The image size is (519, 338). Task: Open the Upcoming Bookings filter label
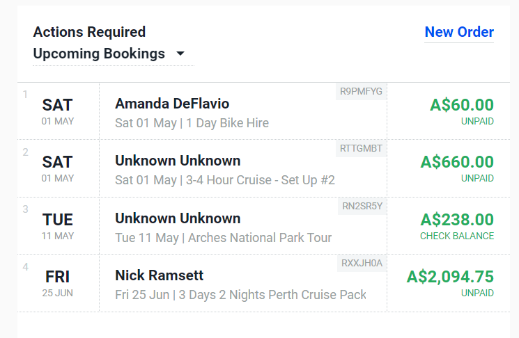99,54
